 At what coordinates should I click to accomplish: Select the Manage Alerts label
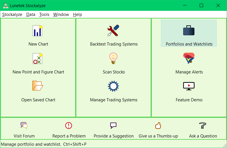pyautogui.click(x=189, y=72)
